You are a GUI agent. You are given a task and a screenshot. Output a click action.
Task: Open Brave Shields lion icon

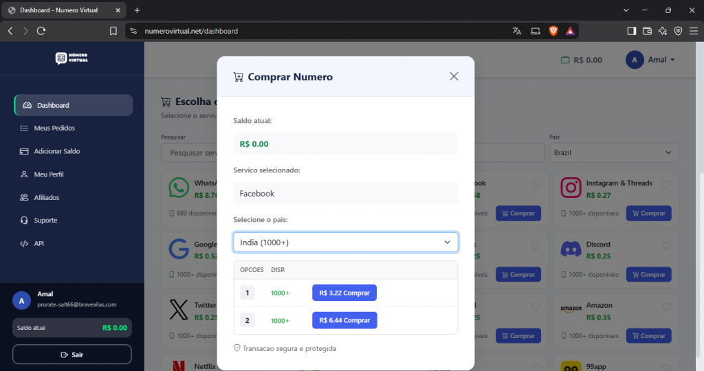pos(553,31)
